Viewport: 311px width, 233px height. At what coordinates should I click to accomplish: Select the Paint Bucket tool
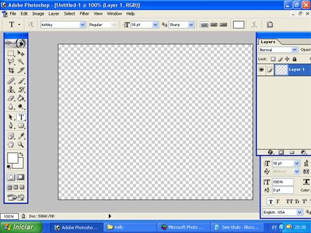[21, 98]
